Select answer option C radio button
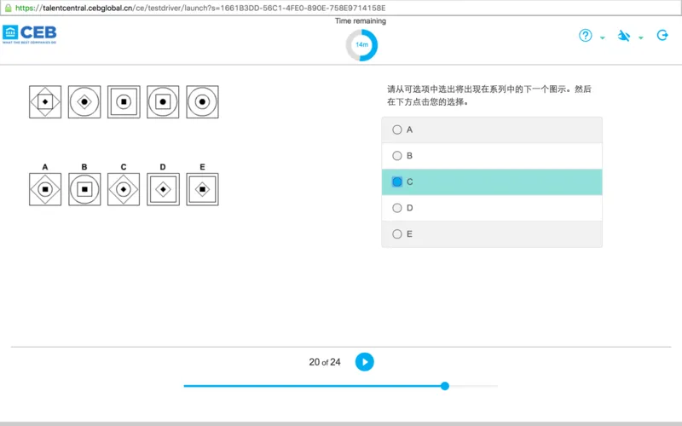682x426 pixels. pos(396,181)
